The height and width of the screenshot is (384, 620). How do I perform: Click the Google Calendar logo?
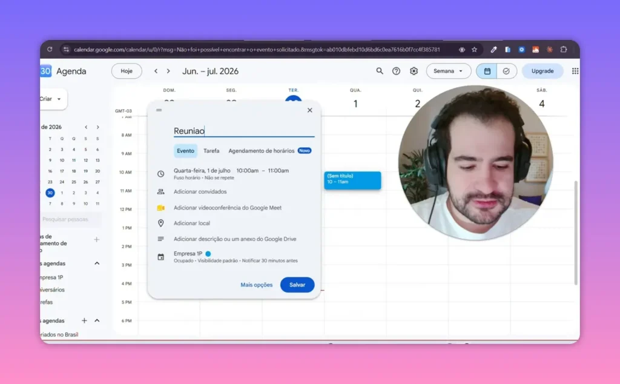pyautogui.click(x=46, y=71)
